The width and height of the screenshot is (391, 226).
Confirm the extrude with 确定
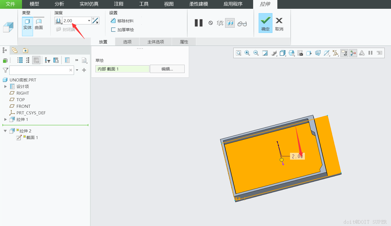[x=265, y=23]
